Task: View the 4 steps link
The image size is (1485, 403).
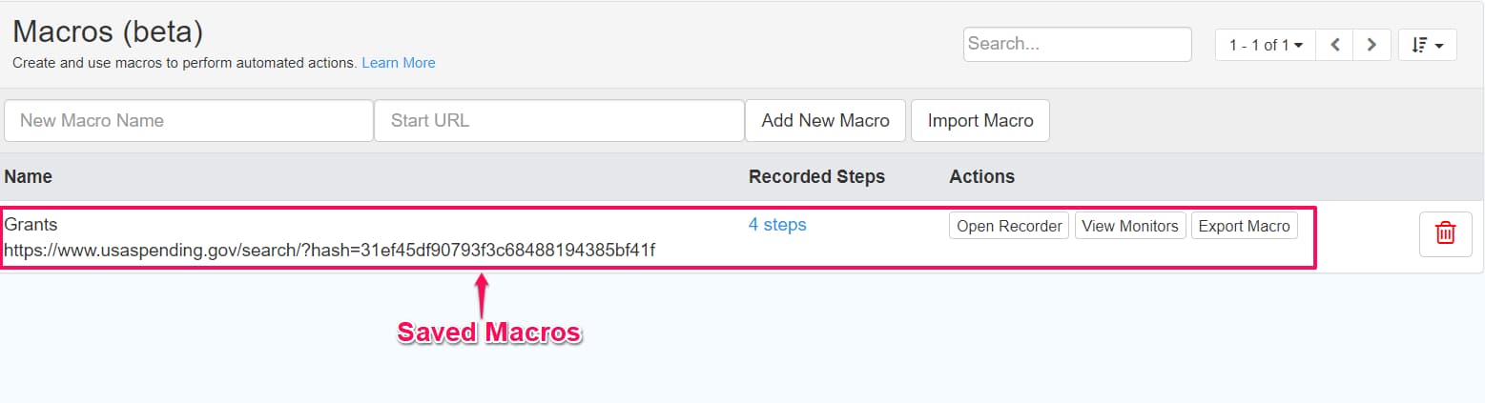Action: point(777,225)
